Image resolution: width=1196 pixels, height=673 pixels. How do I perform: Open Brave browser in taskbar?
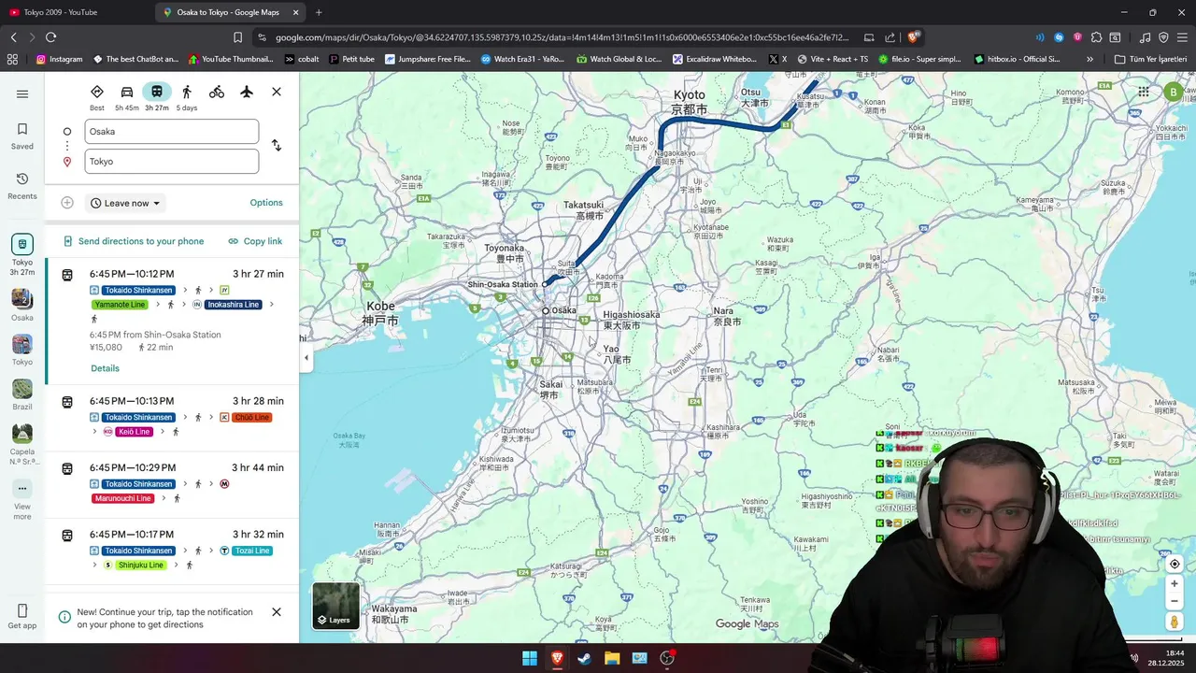click(557, 658)
